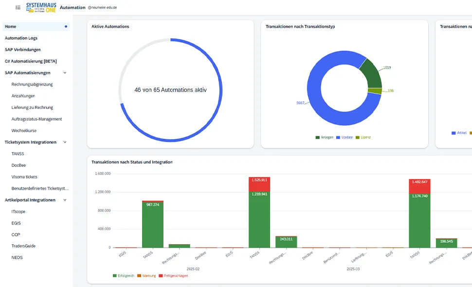
Task: Open TradersGuide in sidebar
Action: [23, 246]
